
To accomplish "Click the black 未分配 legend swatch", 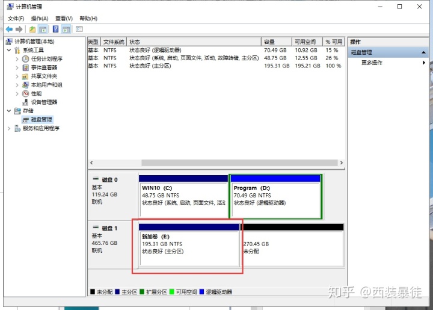I will coord(93,291).
